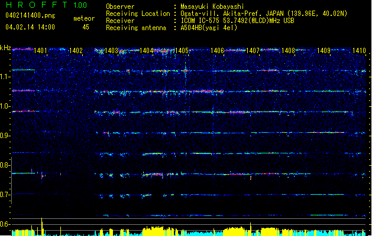Click the tall yellow spike just after 1401
Image resolution: width=372 pixels, height=236 pixels.
[x=42, y=227]
